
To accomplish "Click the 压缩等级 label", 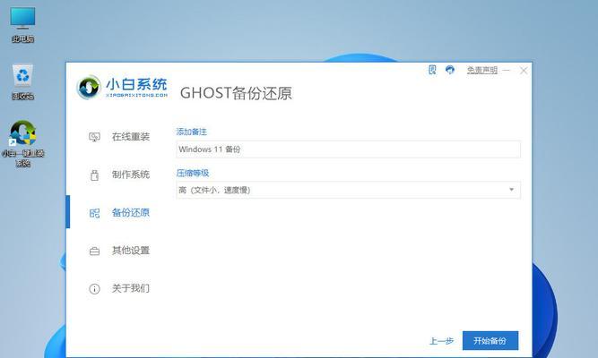I will pos(193,173).
